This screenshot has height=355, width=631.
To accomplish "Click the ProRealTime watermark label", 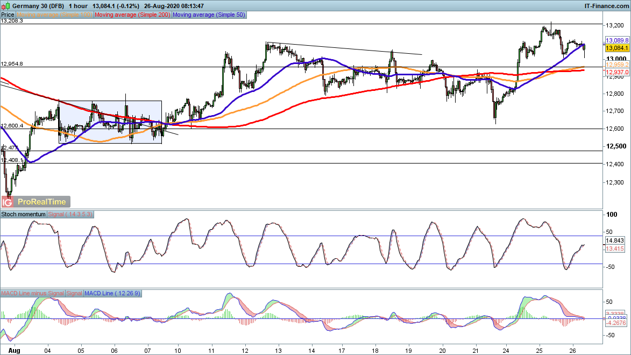I will 42,202.
